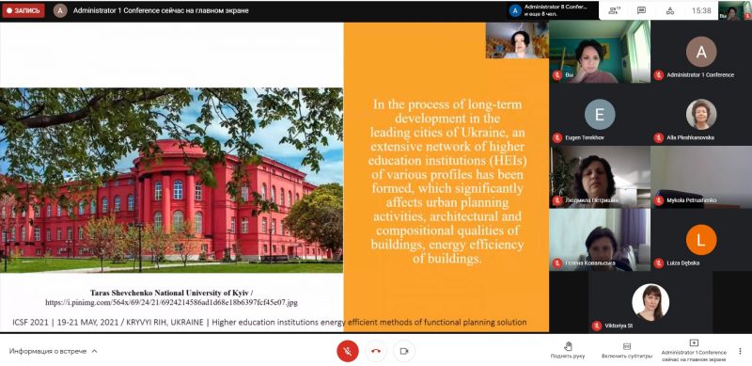Select Administrator 8 Conference participants chip
This screenshot has width=752, height=366.
click(x=552, y=10)
